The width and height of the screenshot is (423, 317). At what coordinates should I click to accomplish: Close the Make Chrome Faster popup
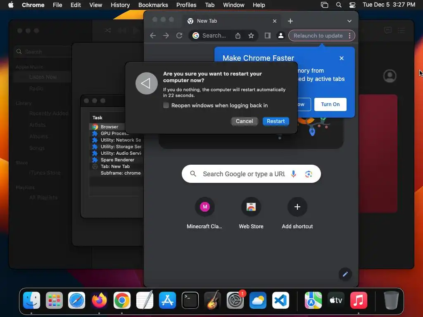(342, 58)
